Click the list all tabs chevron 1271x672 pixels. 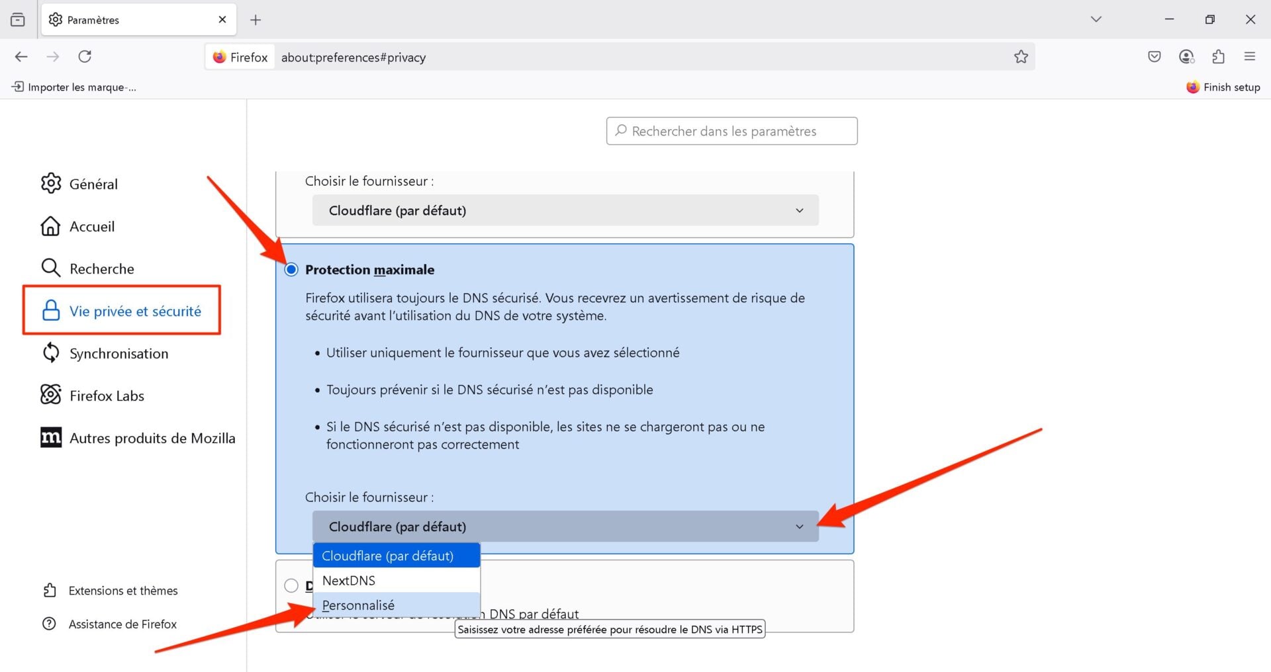point(1096,19)
